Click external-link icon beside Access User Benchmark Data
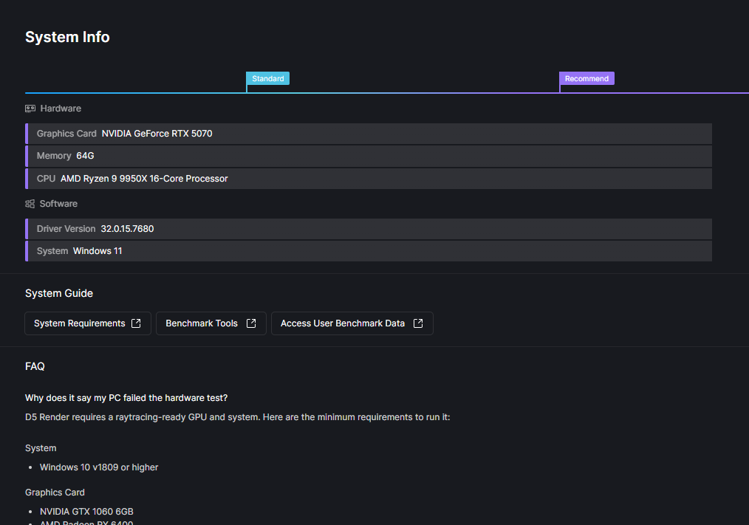This screenshot has width=749, height=525. pyautogui.click(x=418, y=323)
